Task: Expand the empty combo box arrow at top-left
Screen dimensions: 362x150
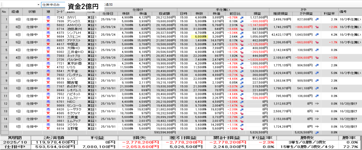Action: (x=38, y=5)
